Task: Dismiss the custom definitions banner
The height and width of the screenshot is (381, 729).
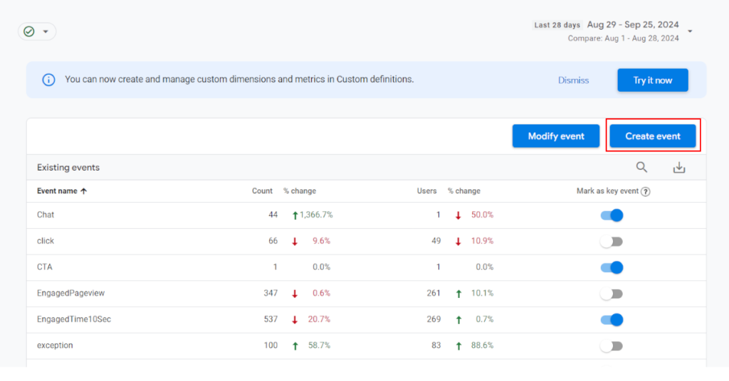Action: pyautogui.click(x=573, y=80)
